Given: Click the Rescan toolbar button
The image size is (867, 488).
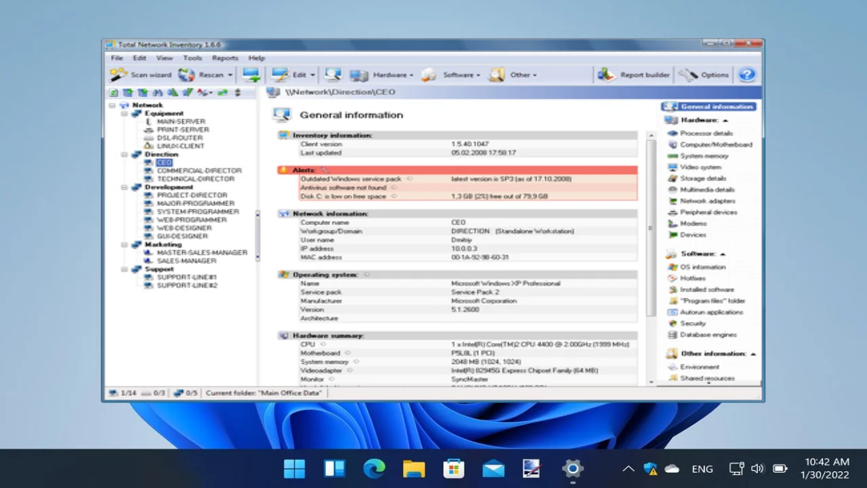Looking at the screenshot, I should [202, 75].
